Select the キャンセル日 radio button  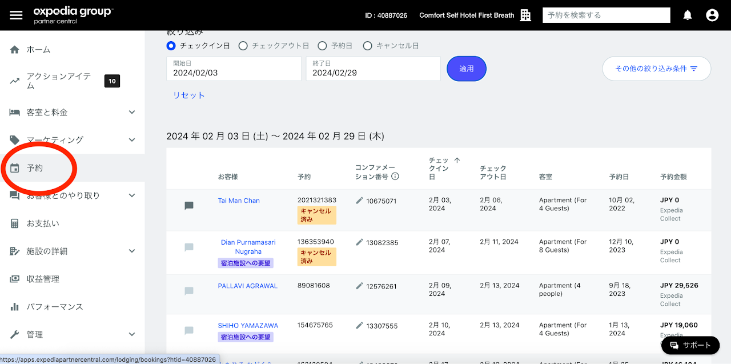367,46
